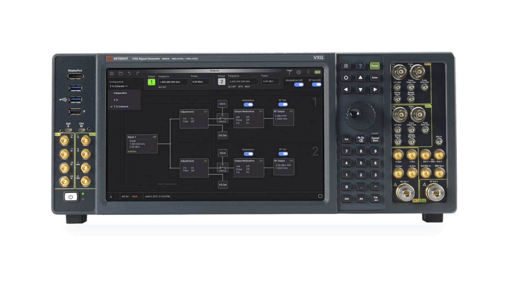The height and width of the screenshot is (285, 508).
Task: Tap the touchscreen question mark help icon
Action: [308, 72]
